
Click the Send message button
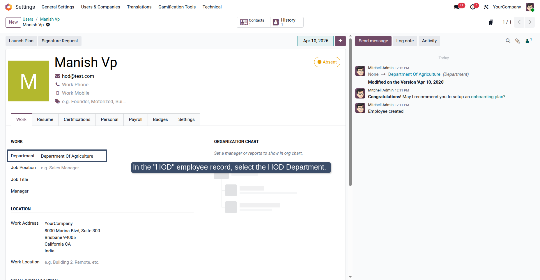pyautogui.click(x=373, y=41)
